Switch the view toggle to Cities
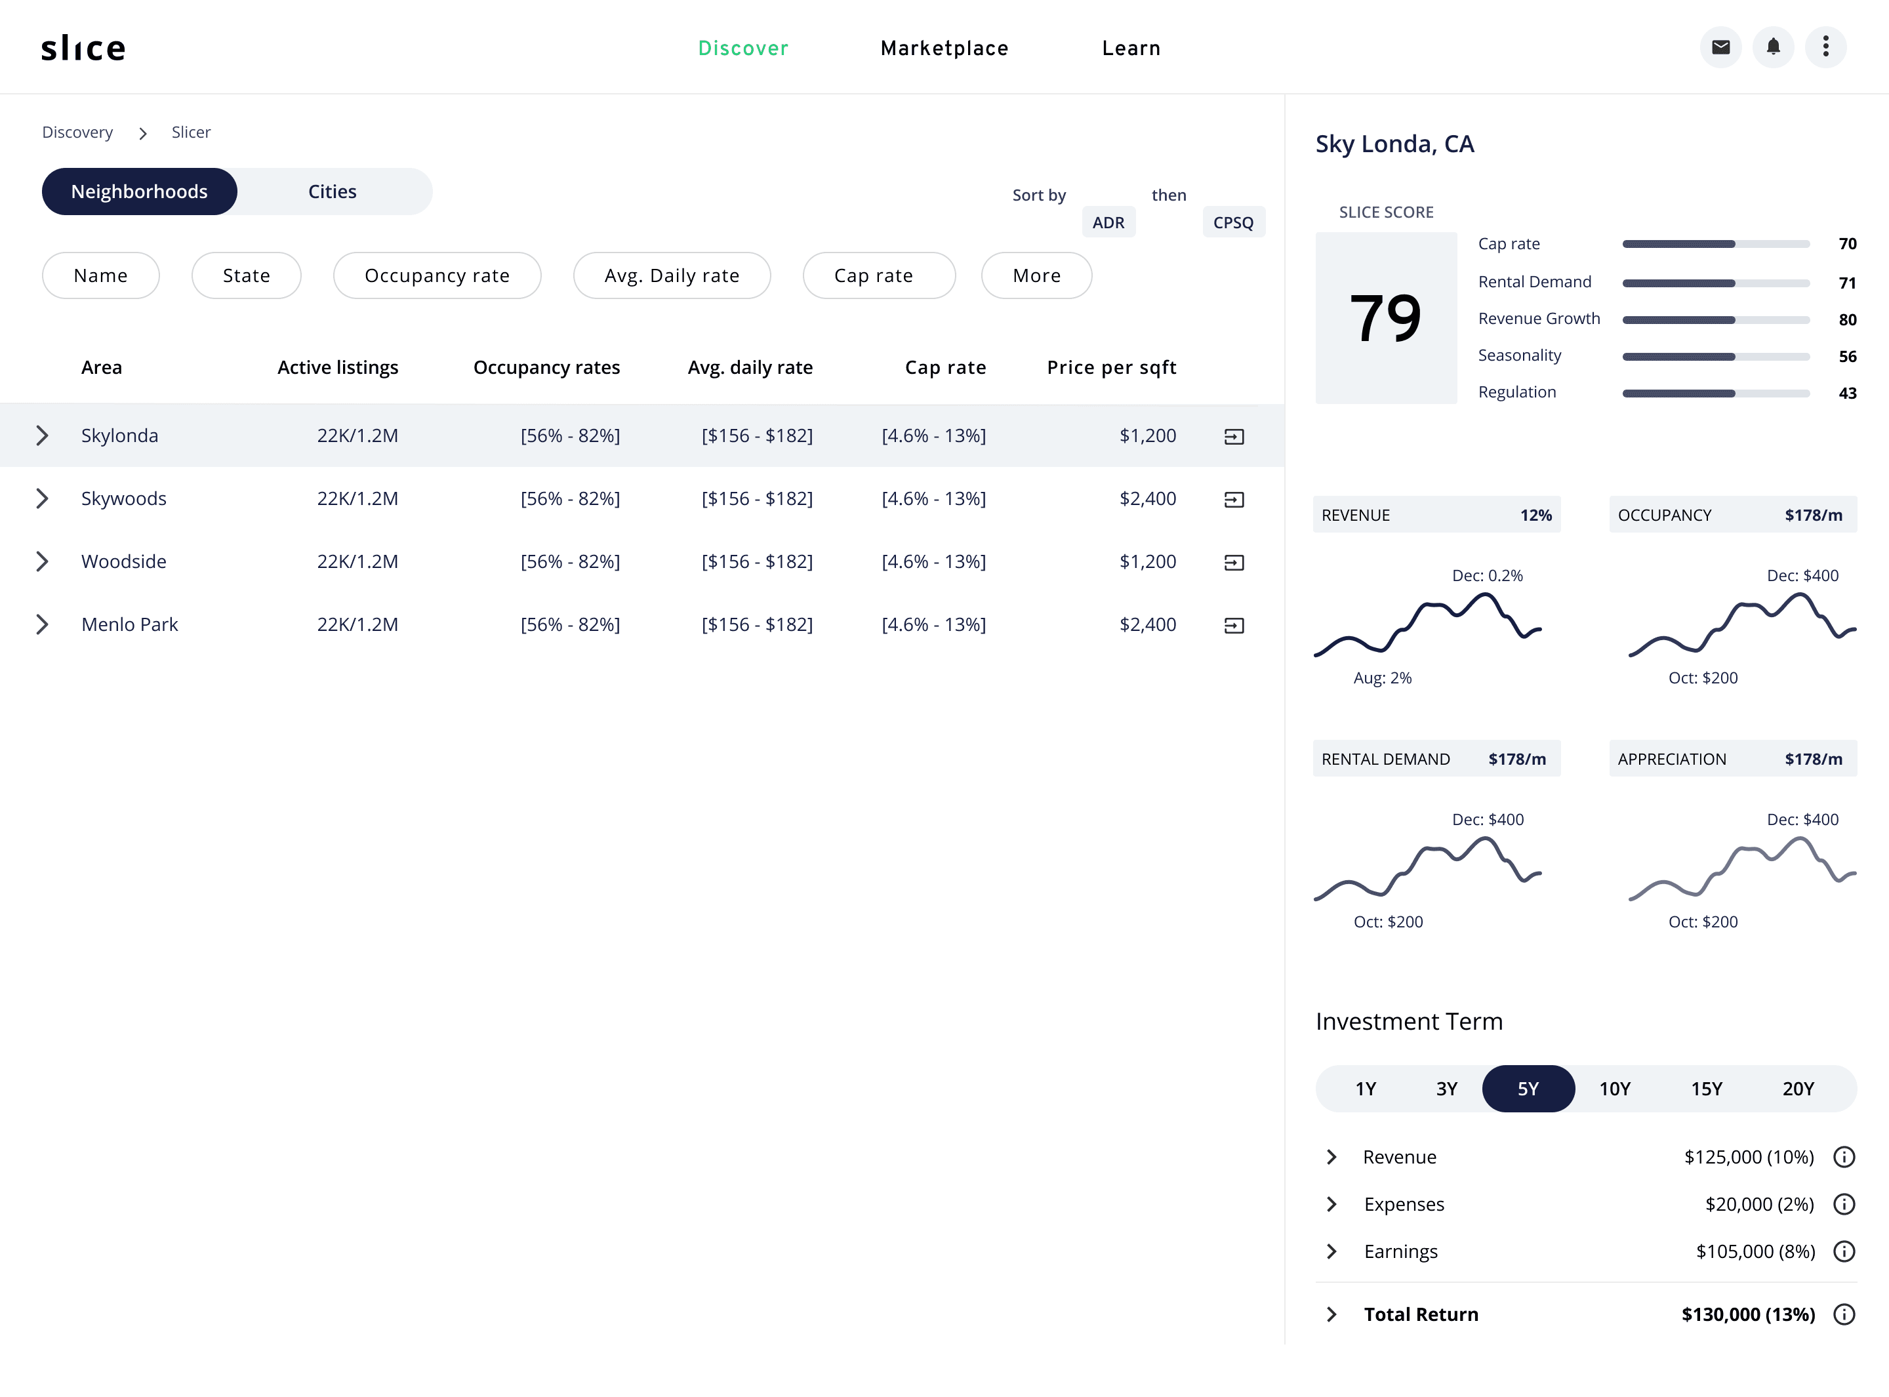The width and height of the screenshot is (1889, 1397). tap(333, 192)
